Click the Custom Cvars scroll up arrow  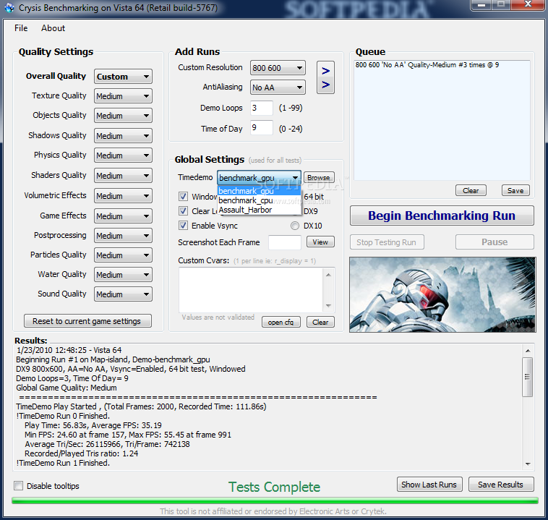tap(328, 275)
